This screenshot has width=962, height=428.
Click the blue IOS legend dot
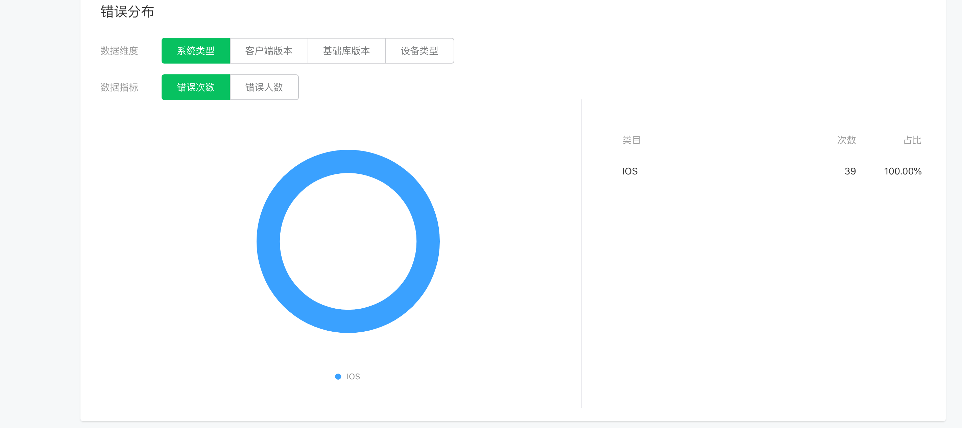coord(338,377)
